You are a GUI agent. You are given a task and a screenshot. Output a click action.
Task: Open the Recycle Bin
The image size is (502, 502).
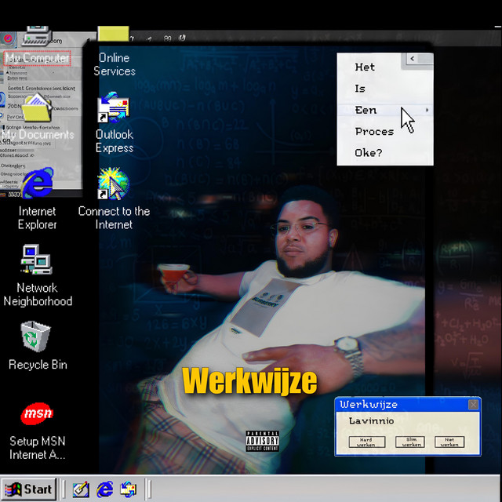pos(37,336)
